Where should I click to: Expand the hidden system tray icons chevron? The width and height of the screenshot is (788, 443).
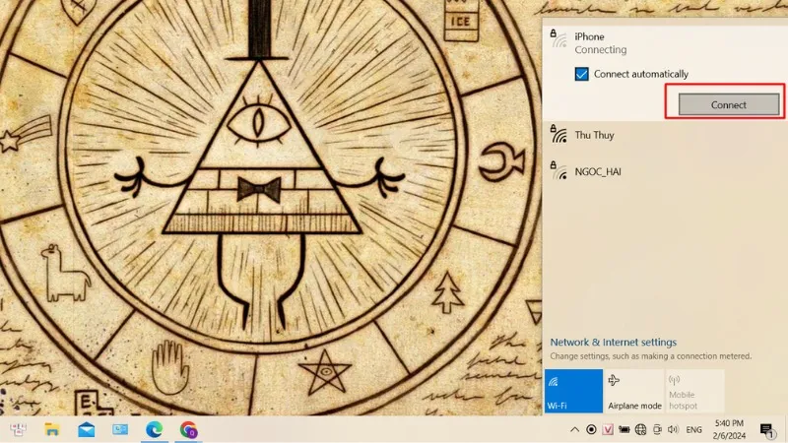(x=574, y=430)
